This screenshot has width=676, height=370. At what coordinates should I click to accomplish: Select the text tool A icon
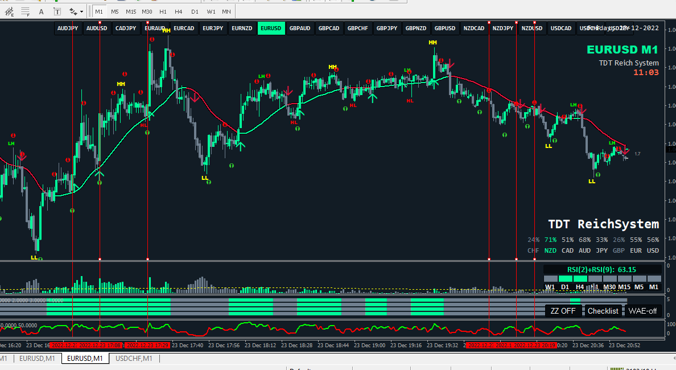tap(42, 11)
